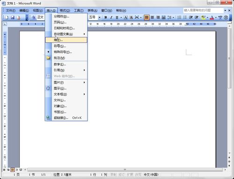Select 符号(S) menu entry
The width and height of the screenshot is (234, 179).
tap(66, 46)
